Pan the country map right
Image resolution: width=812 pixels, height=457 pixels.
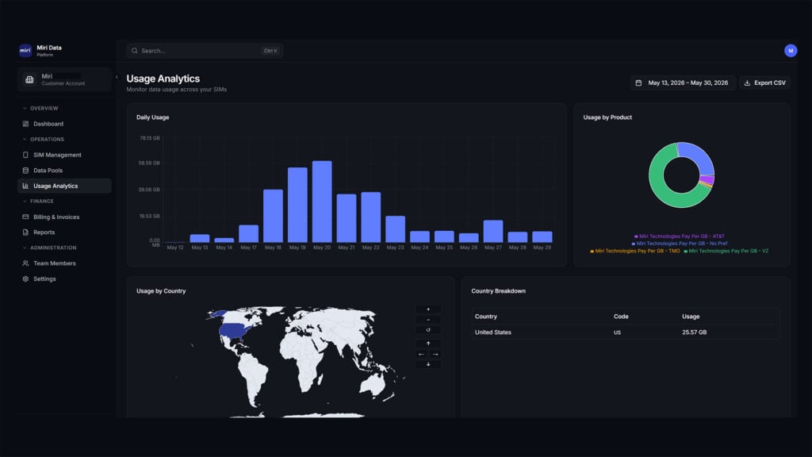click(435, 355)
